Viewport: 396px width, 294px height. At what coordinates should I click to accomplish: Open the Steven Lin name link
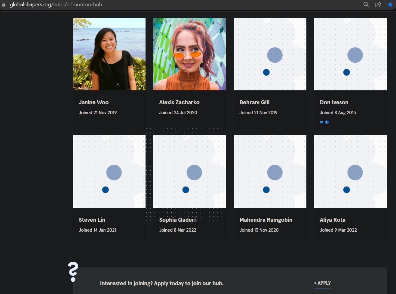click(92, 220)
